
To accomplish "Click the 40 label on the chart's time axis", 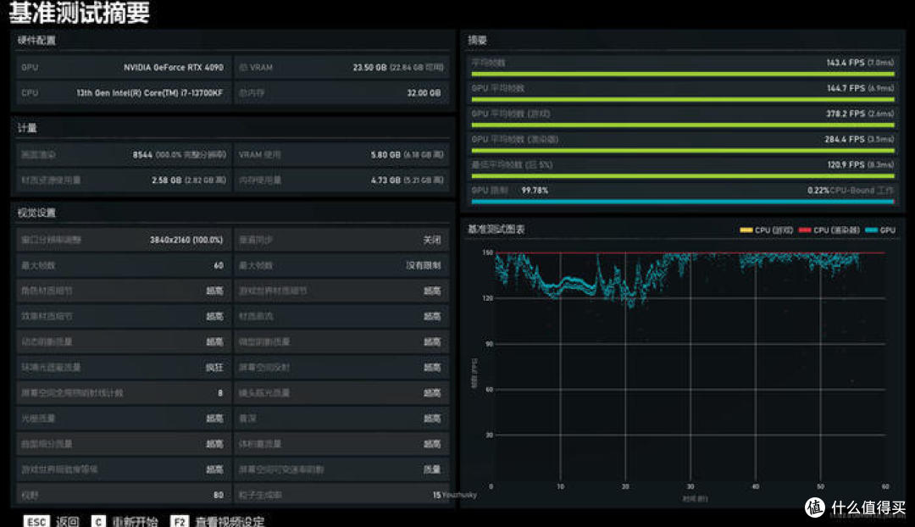I will pyautogui.click(x=755, y=486).
